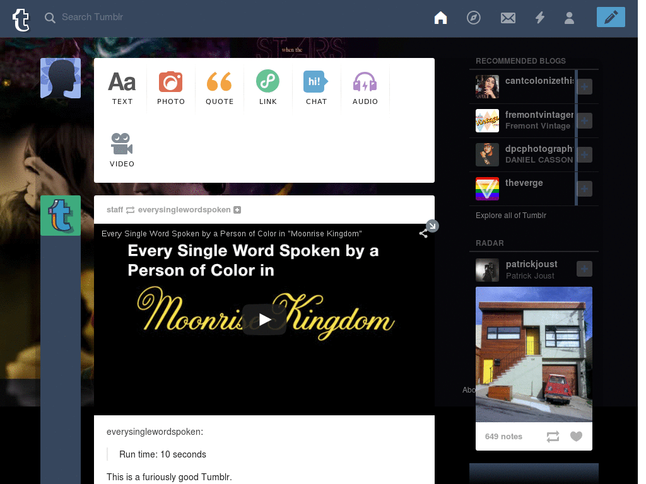This screenshot has width=646, height=484.
Task: Open the Inbox envelope icon
Action: pos(508,18)
